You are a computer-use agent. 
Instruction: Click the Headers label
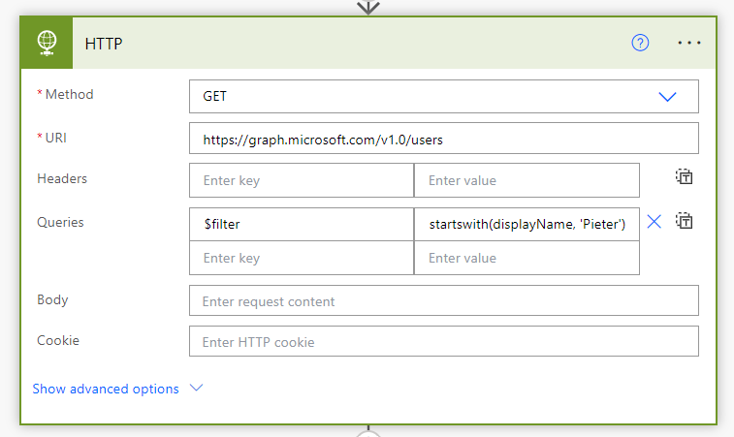(x=62, y=178)
